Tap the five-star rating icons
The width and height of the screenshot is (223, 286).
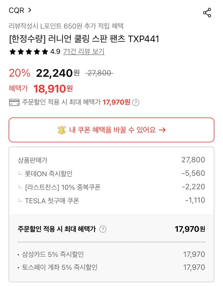click(x=29, y=52)
